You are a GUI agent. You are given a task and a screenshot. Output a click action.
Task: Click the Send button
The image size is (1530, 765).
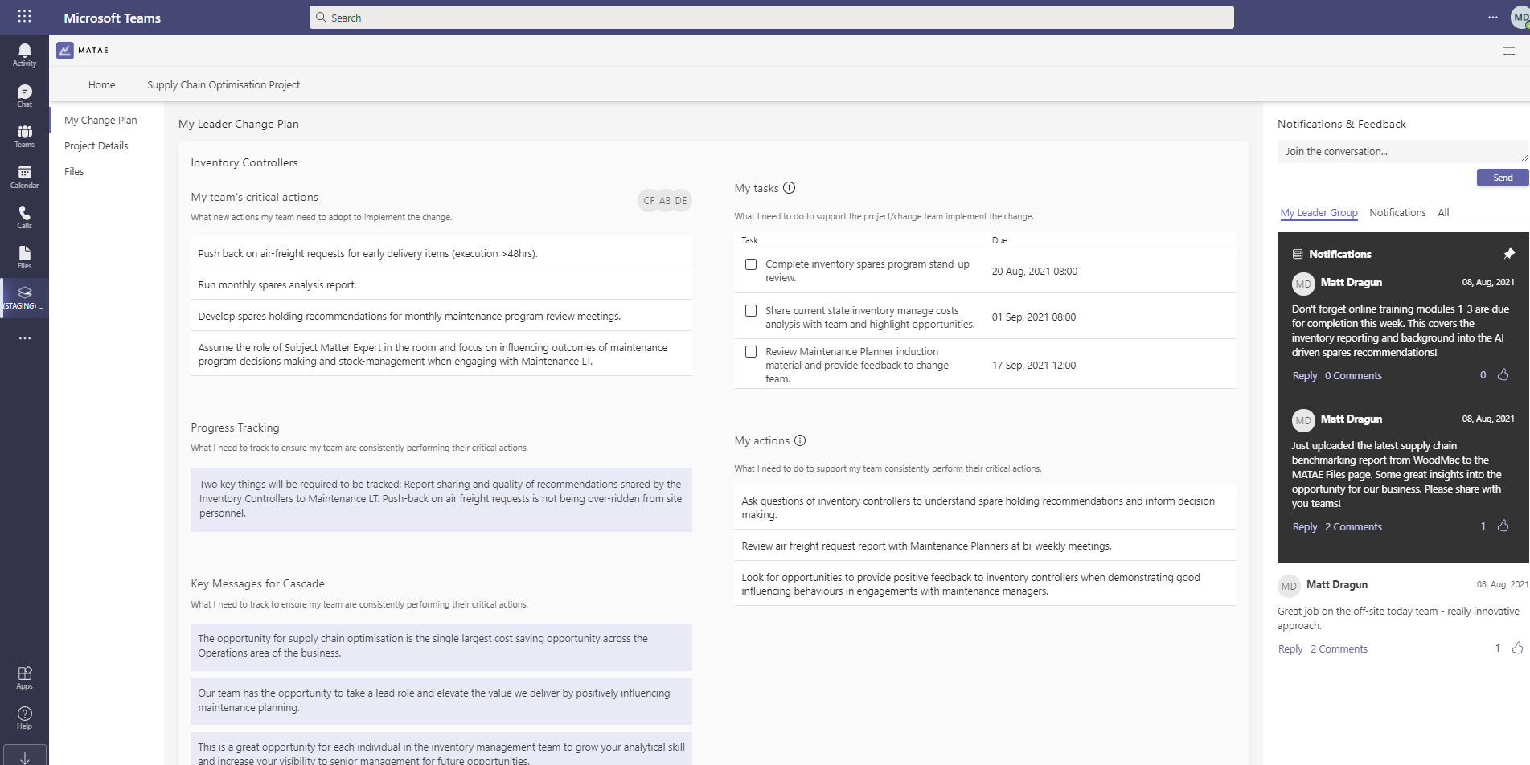tap(1501, 178)
